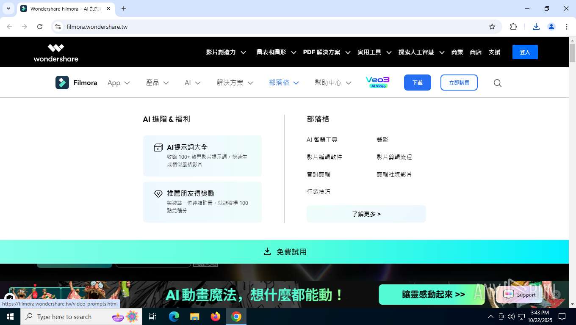Screen dimensions: 576x325
Task: Open the 支援 menu item
Action: click(494, 52)
